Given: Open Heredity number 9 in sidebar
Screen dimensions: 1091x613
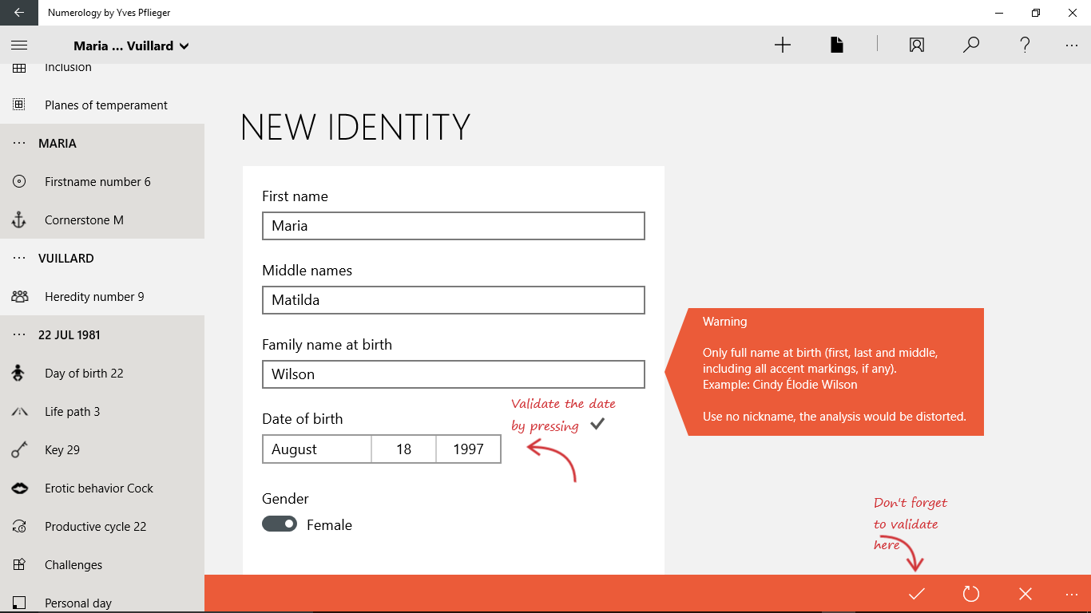Looking at the screenshot, I should [94, 297].
